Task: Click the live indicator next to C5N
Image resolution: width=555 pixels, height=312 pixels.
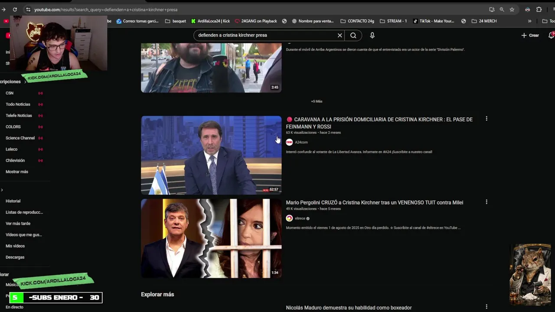Action: click(40, 93)
